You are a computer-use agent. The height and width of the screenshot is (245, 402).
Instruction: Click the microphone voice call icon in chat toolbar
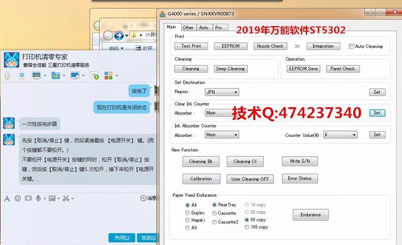(8, 75)
